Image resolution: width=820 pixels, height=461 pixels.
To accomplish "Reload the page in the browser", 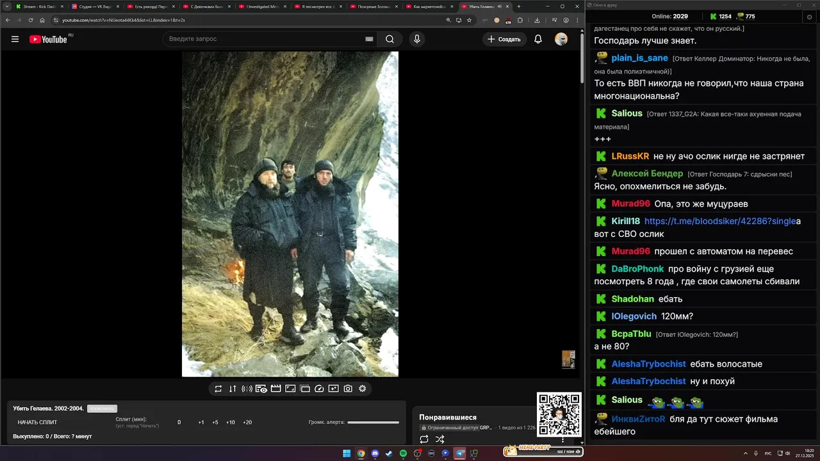I will [31, 20].
